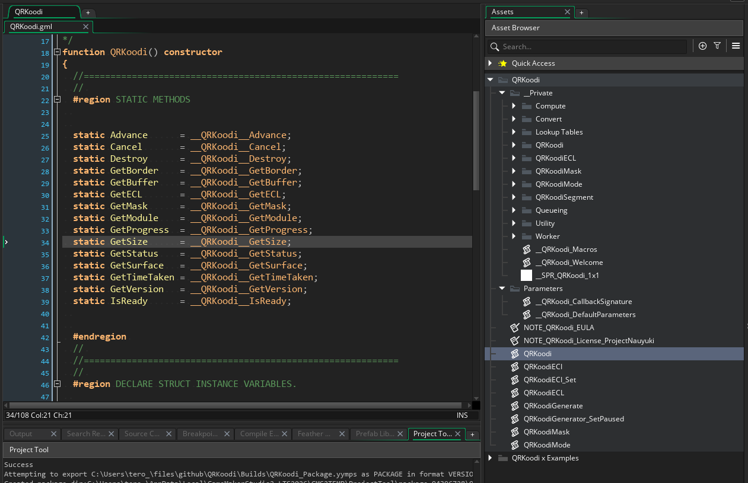Click the code editor vertical scrollbar thumb
This screenshot has height=483, width=748.
click(x=476, y=141)
